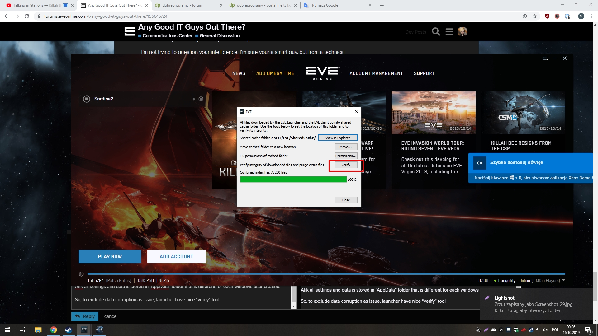Open the forum search magnifier icon
Viewport: 598px width, 336px height.
click(x=436, y=32)
